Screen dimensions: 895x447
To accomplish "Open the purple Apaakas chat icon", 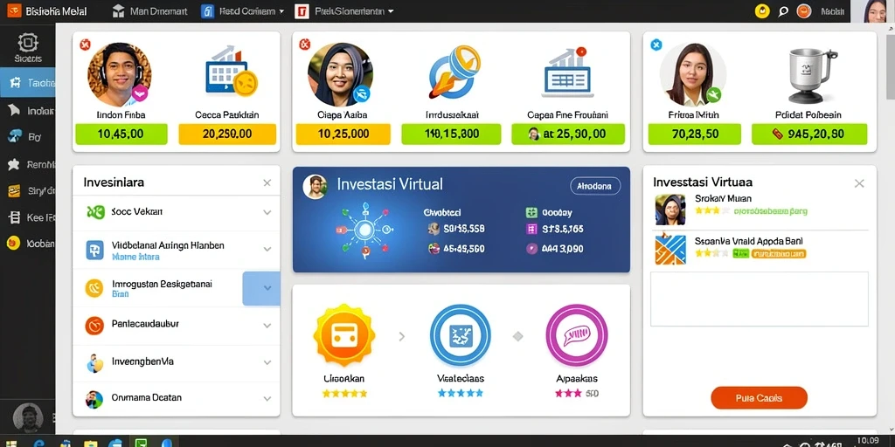I will click(x=577, y=334).
